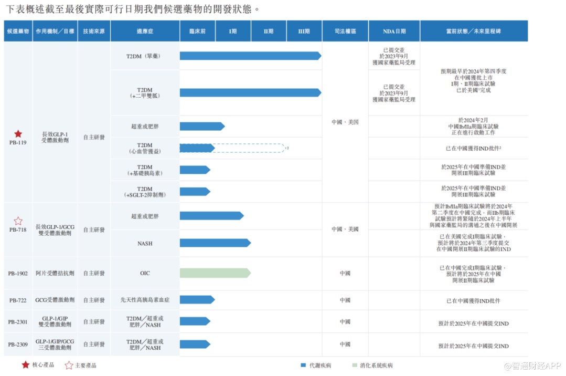566x376 pixels.
Task: Click the T2DM（單藥）Phase III progress bar
Action: click(x=251, y=56)
